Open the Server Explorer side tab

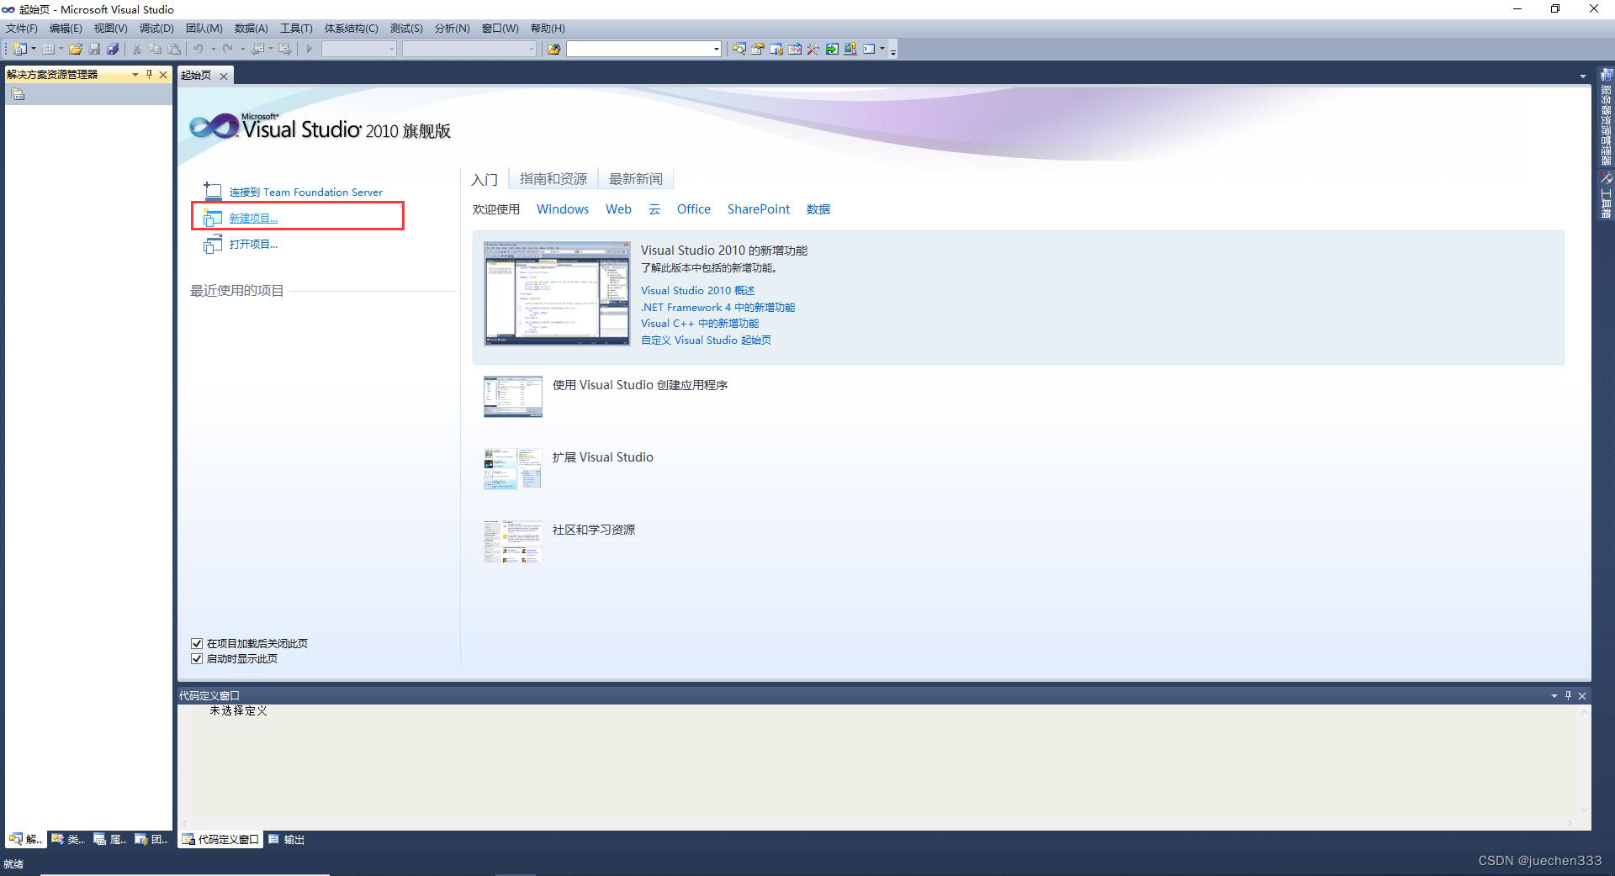coord(1606,118)
